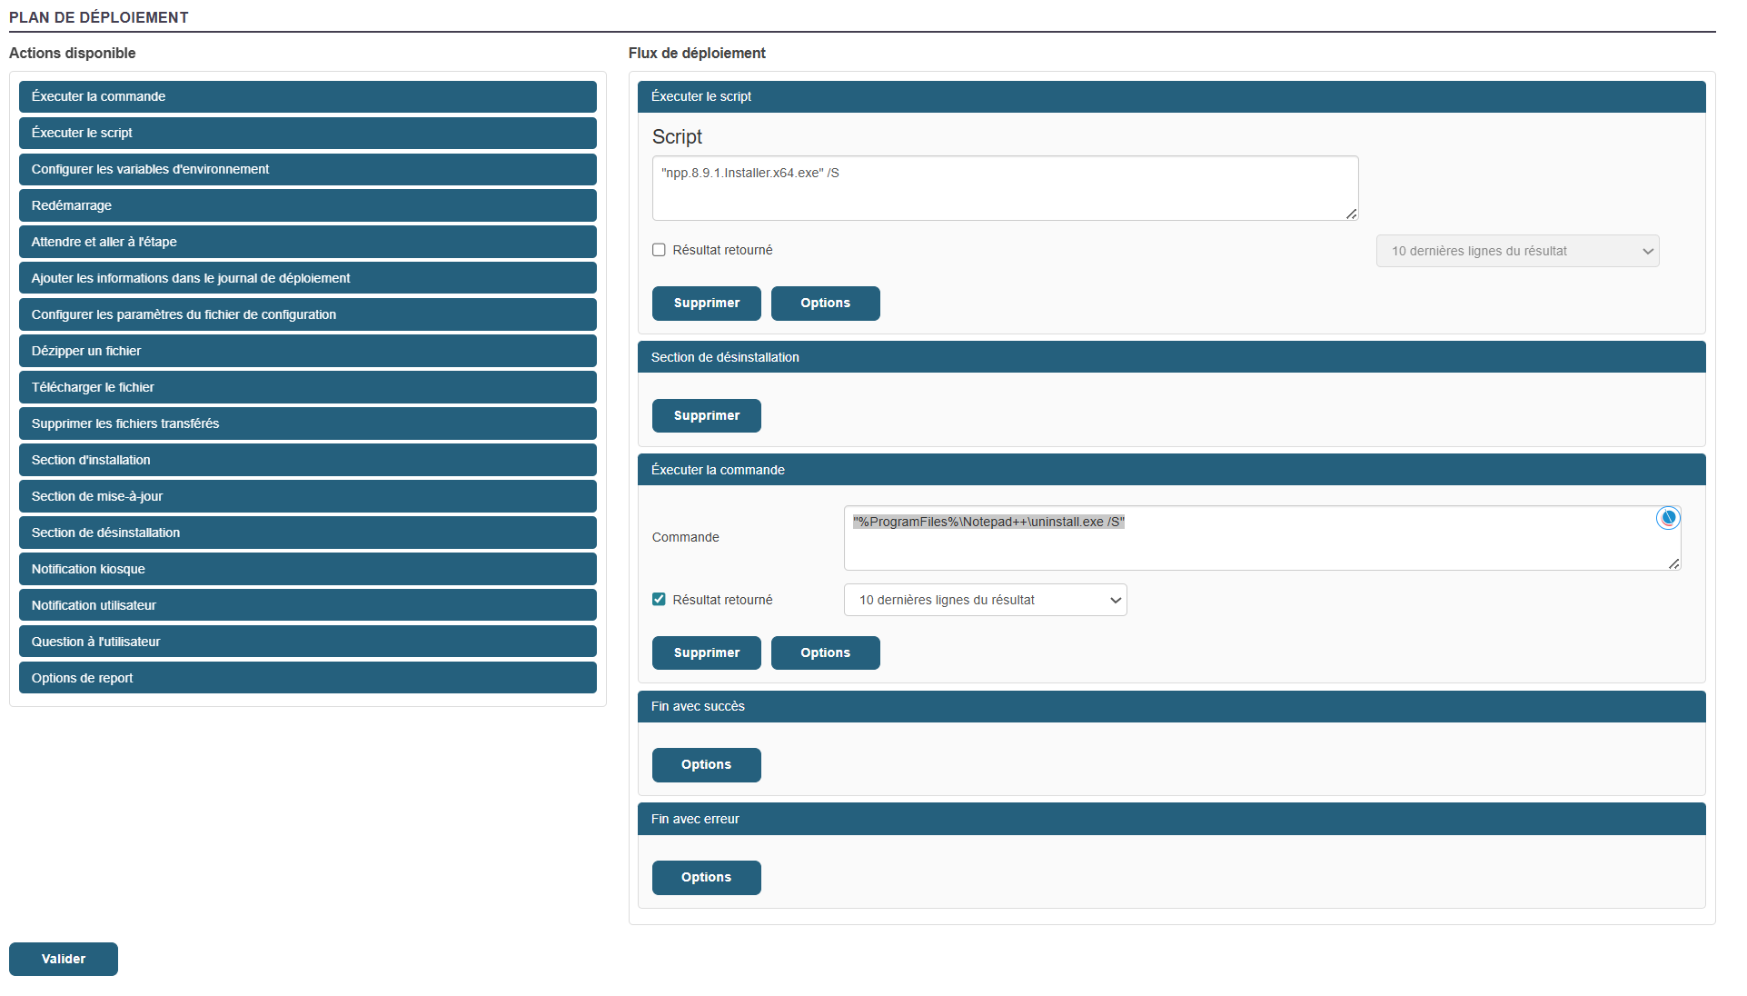This screenshot has height=996, width=1747.
Task: Delete the Section de désinstallation step
Action: tap(706, 415)
